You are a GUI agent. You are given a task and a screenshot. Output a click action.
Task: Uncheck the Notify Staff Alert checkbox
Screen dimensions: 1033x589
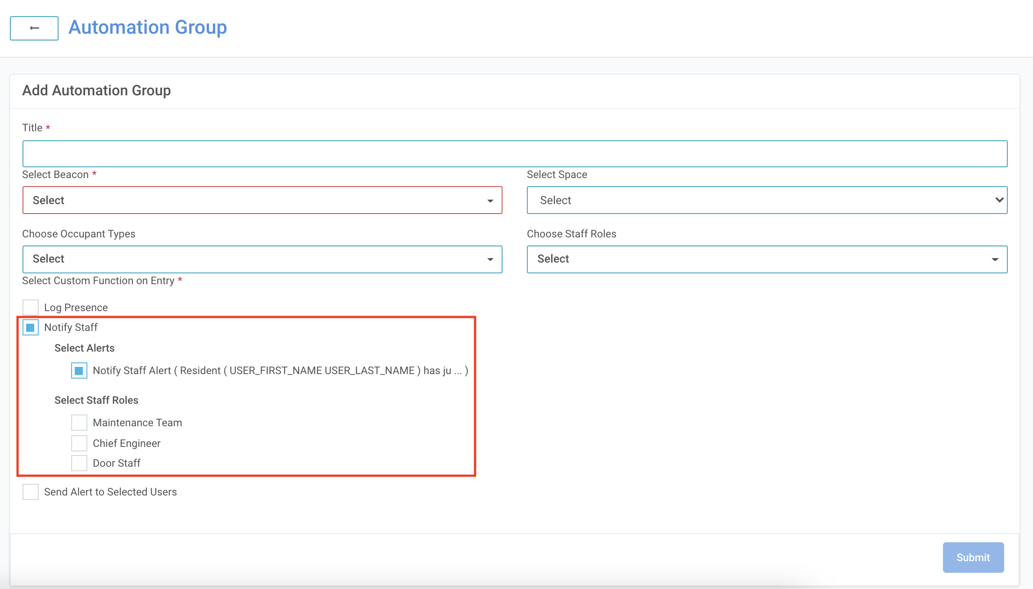[79, 370]
